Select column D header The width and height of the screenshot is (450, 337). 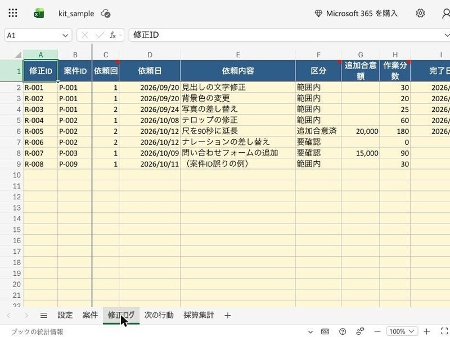tap(150, 54)
